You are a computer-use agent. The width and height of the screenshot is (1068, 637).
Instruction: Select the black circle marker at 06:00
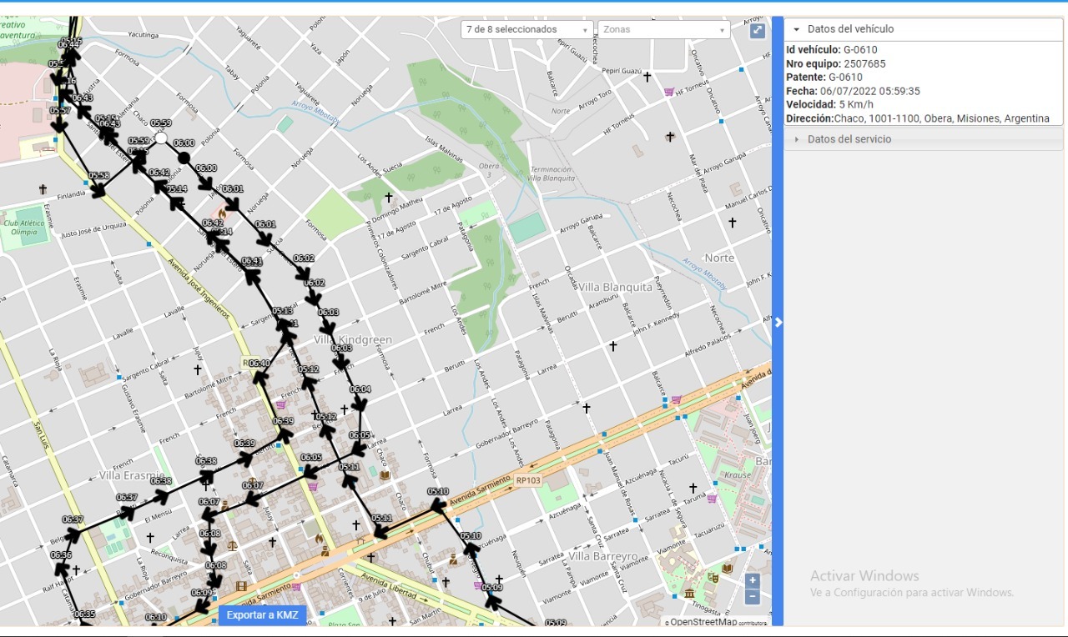(x=184, y=157)
